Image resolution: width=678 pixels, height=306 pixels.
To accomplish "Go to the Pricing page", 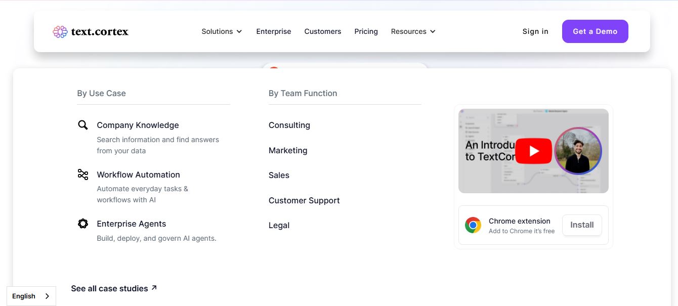I will (x=366, y=31).
